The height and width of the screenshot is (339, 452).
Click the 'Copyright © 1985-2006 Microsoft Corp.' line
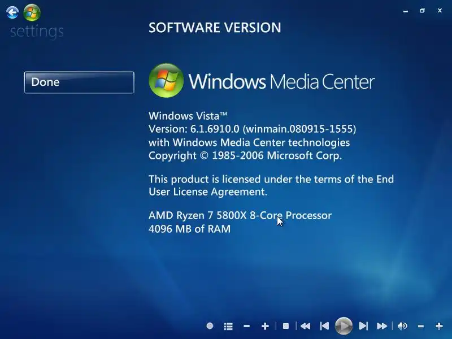(x=245, y=156)
